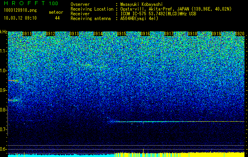The image size is (248, 157).
Task: Click the ICOM IC-575 receiver value
Action: (x=158, y=14)
